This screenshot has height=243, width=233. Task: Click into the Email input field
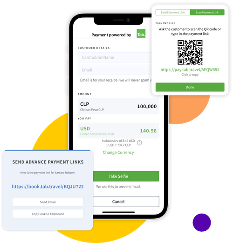coord(115,70)
